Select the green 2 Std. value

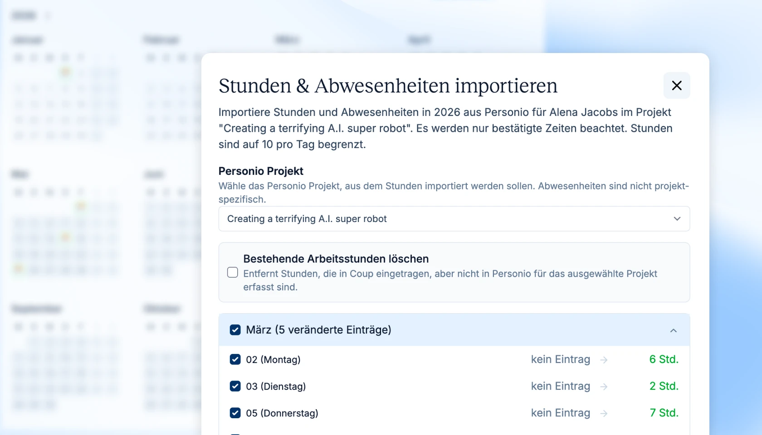pyautogui.click(x=664, y=386)
